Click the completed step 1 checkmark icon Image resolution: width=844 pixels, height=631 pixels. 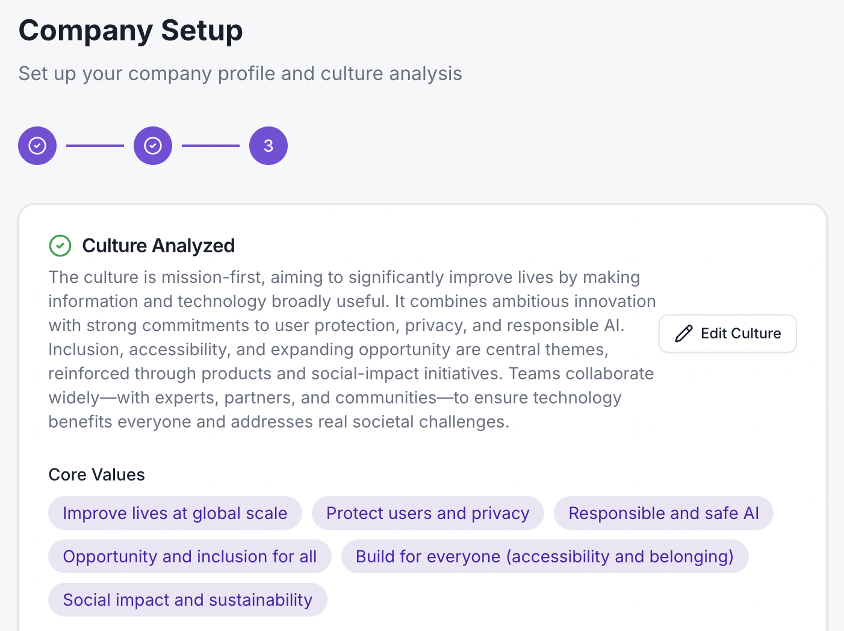37,145
